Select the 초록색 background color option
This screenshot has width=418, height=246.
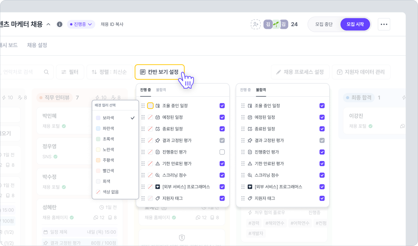tap(108, 139)
